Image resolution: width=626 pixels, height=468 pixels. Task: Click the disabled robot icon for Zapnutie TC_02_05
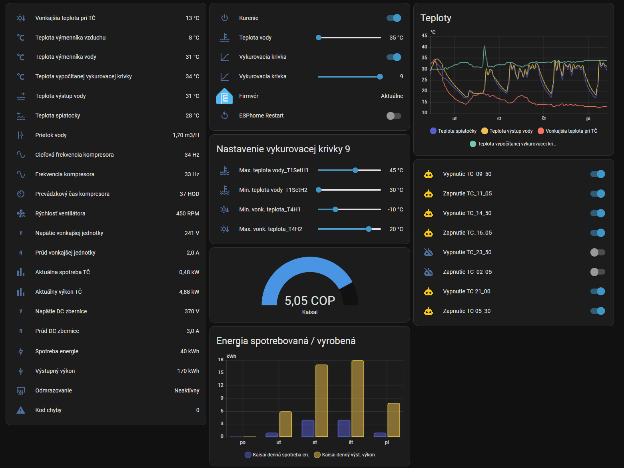point(429,272)
